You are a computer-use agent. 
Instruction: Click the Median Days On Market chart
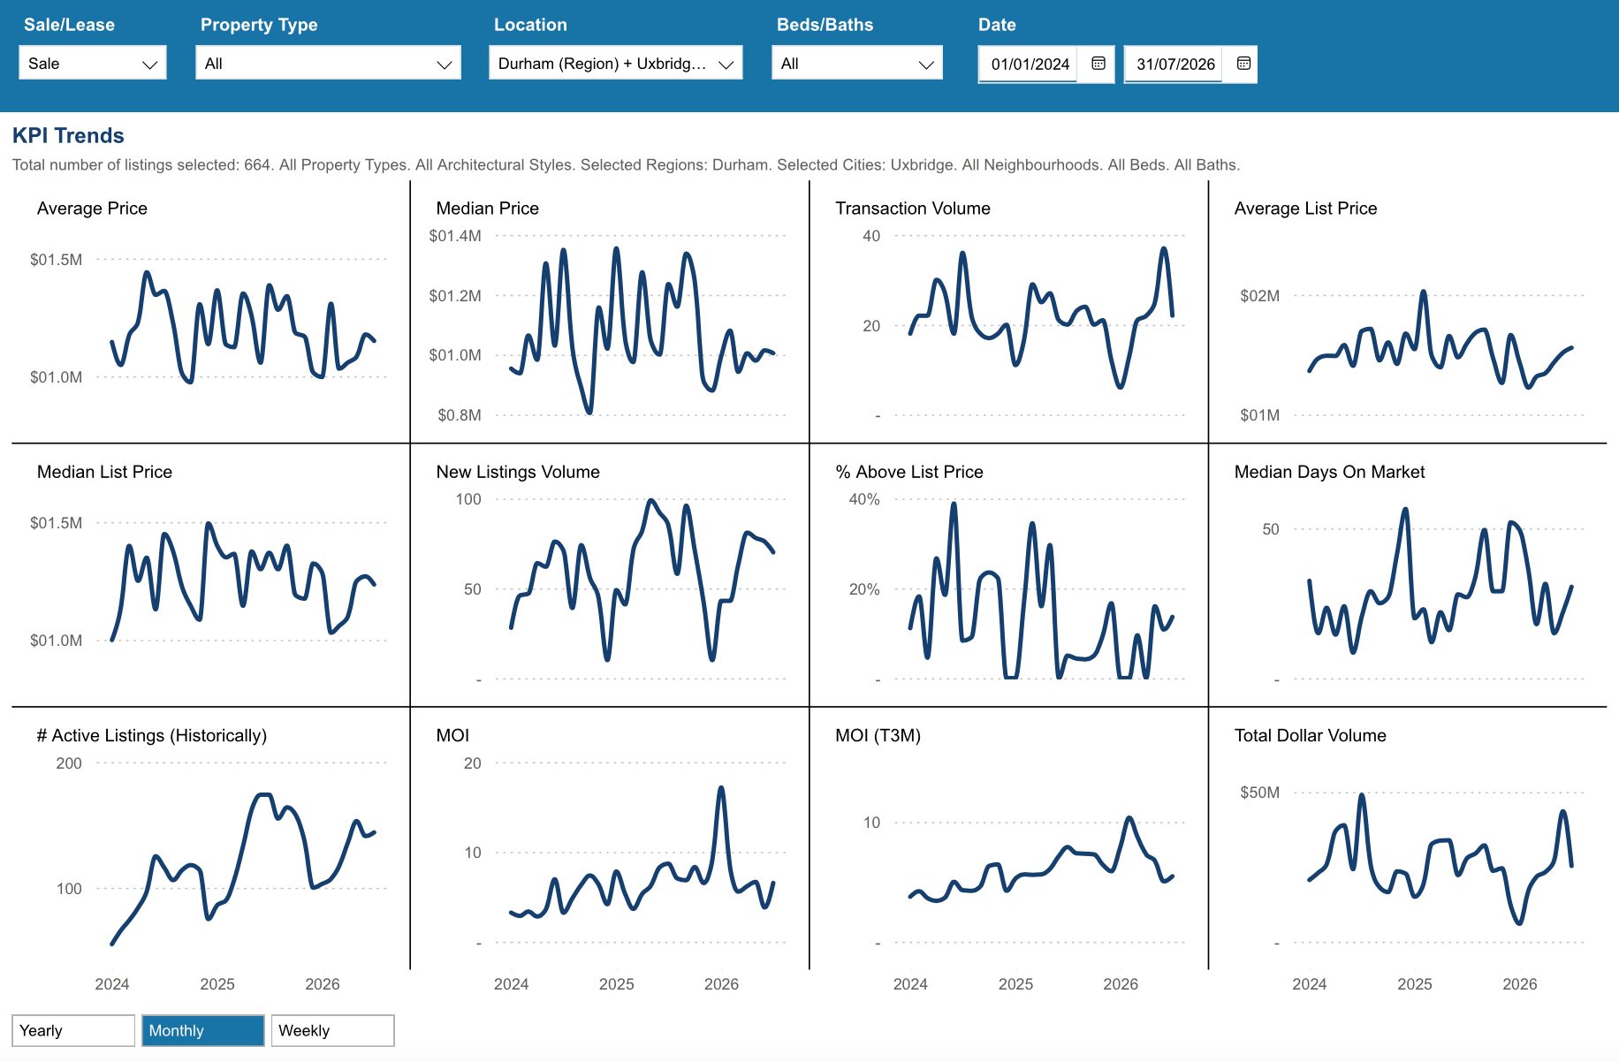(x=1408, y=575)
